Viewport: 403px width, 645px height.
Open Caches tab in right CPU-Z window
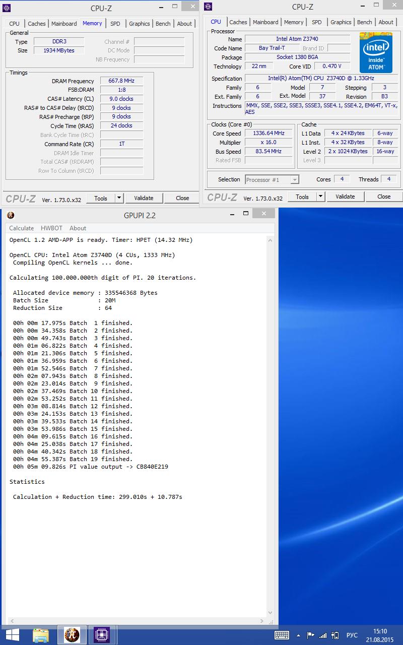238,22
